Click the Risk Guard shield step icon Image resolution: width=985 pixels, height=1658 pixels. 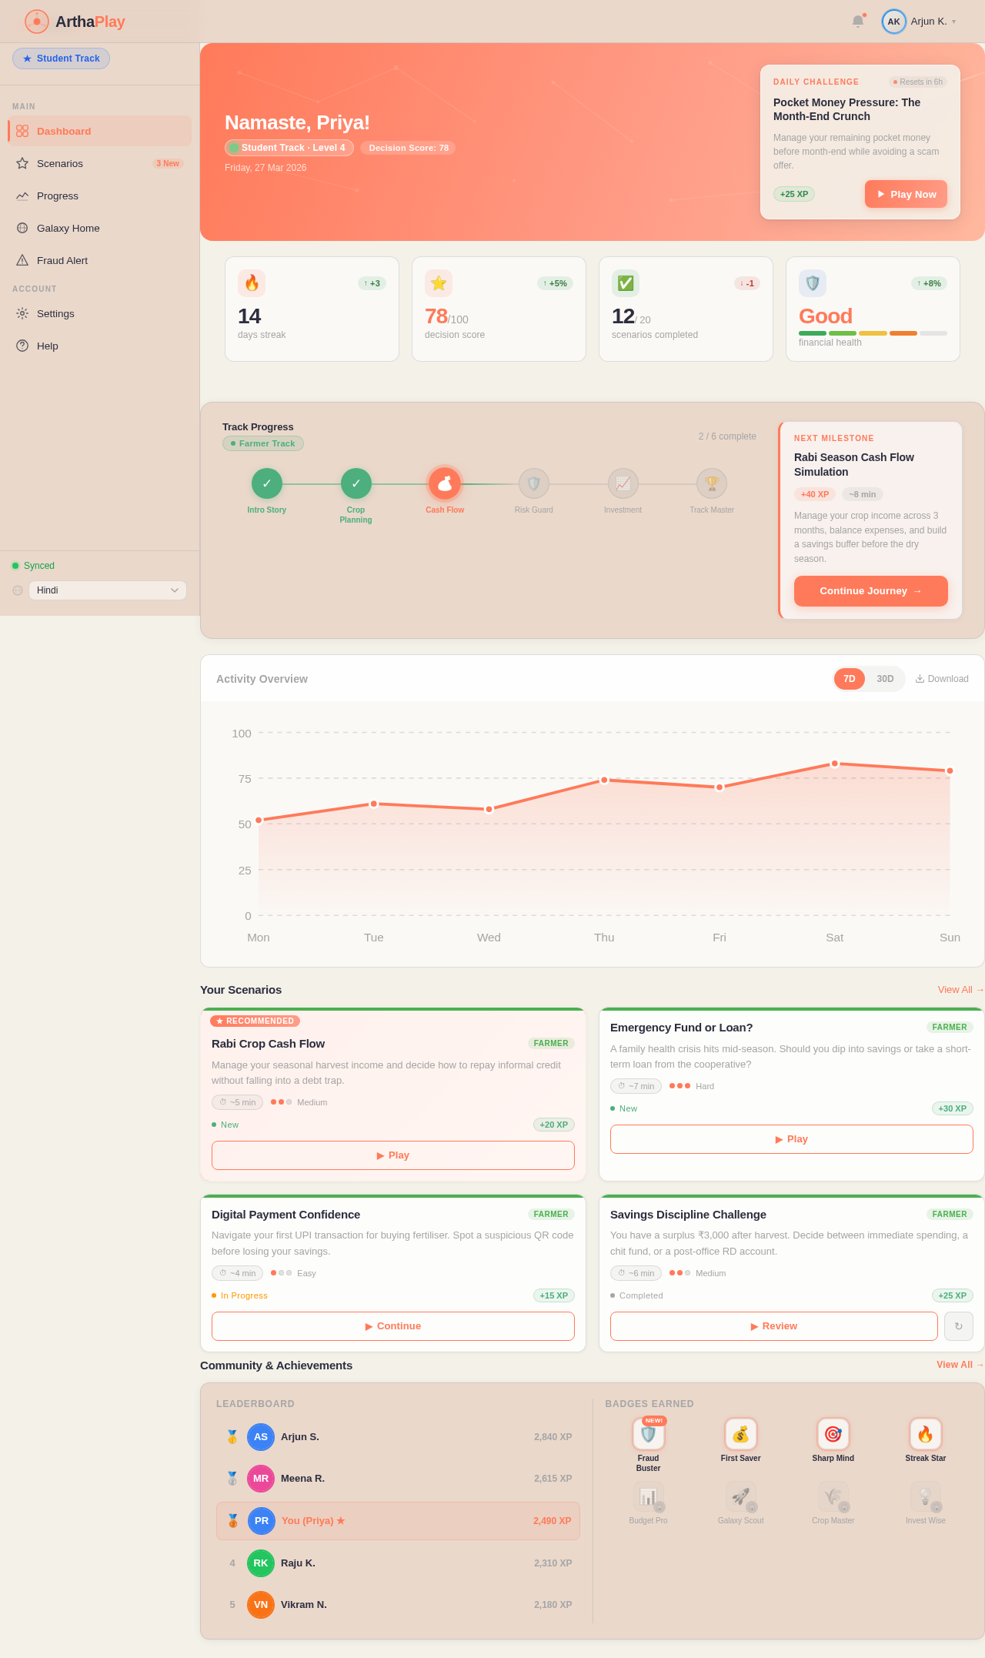click(x=534, y=483)
